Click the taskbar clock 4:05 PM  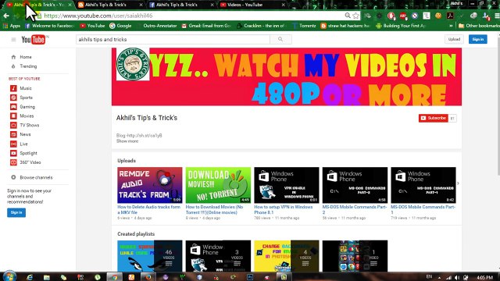coord(485,278)
